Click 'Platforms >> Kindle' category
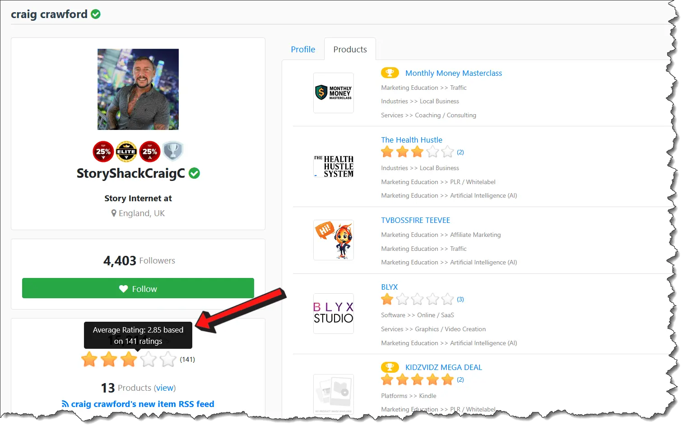 408,396
